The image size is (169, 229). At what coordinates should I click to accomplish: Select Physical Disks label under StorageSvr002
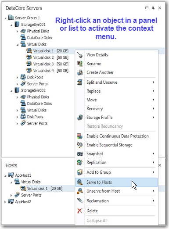[38, 97]
